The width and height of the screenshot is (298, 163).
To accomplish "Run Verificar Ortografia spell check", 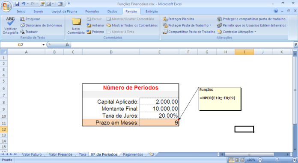I will point(10,26).
